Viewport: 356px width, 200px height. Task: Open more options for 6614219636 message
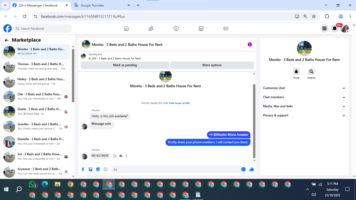127,156
